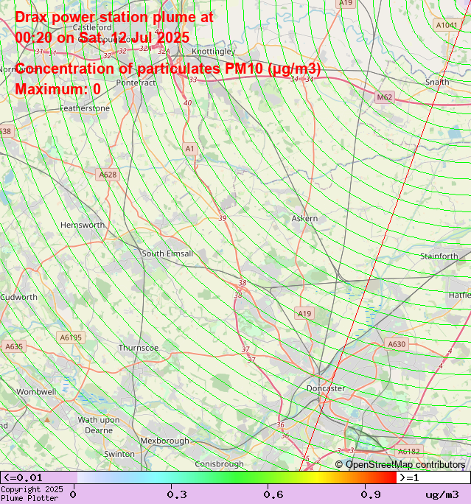
Task: Click the A6195 road shield
Action: tap(71, 337)
